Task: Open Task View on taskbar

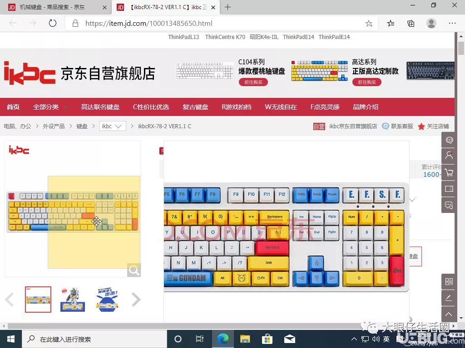Action: [200, 339]
